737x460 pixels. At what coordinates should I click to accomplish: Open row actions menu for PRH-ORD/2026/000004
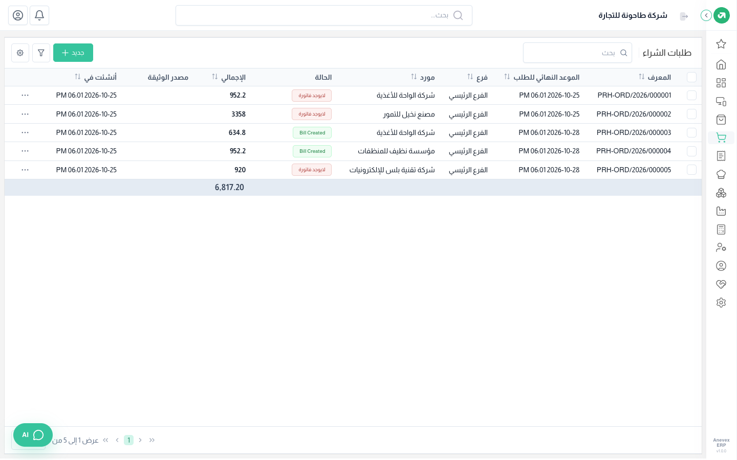pyautogui.click(x=25, y=151)
